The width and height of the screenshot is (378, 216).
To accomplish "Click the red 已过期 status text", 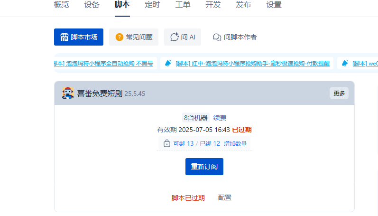I will click(x=242, y=130).
